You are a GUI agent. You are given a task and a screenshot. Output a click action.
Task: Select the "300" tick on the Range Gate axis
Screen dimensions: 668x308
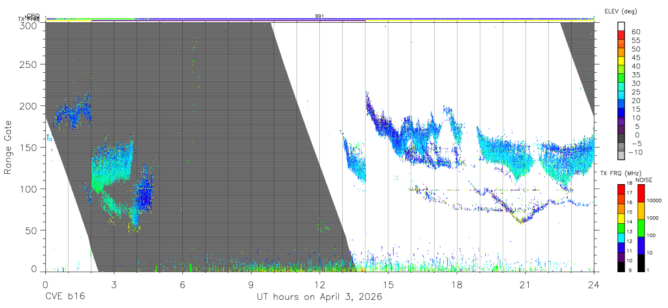tap(28, 25)
